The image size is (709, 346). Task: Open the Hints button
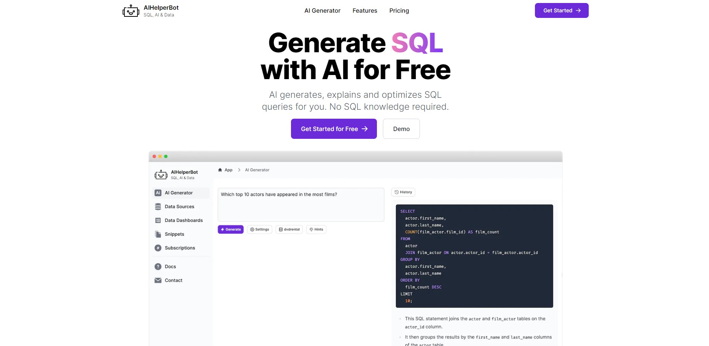click(x=316, y=230)
